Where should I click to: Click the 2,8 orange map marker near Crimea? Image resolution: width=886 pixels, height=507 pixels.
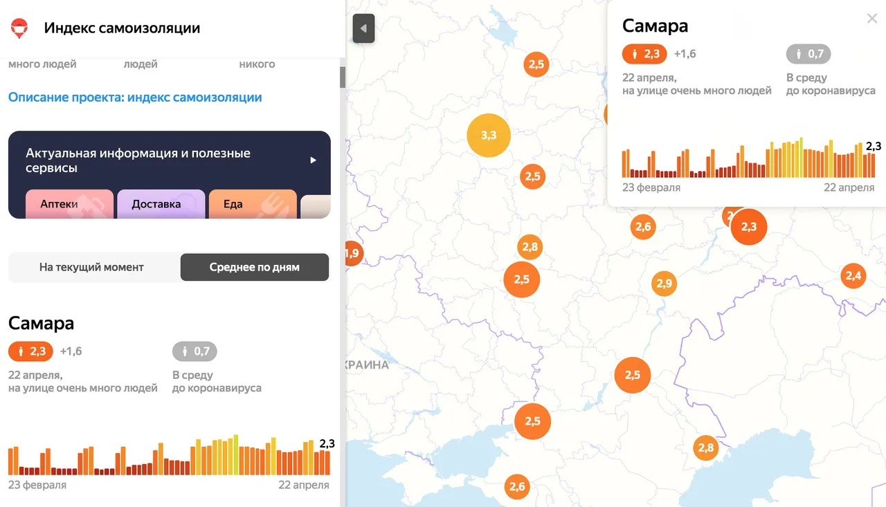(x=706, y=448)
